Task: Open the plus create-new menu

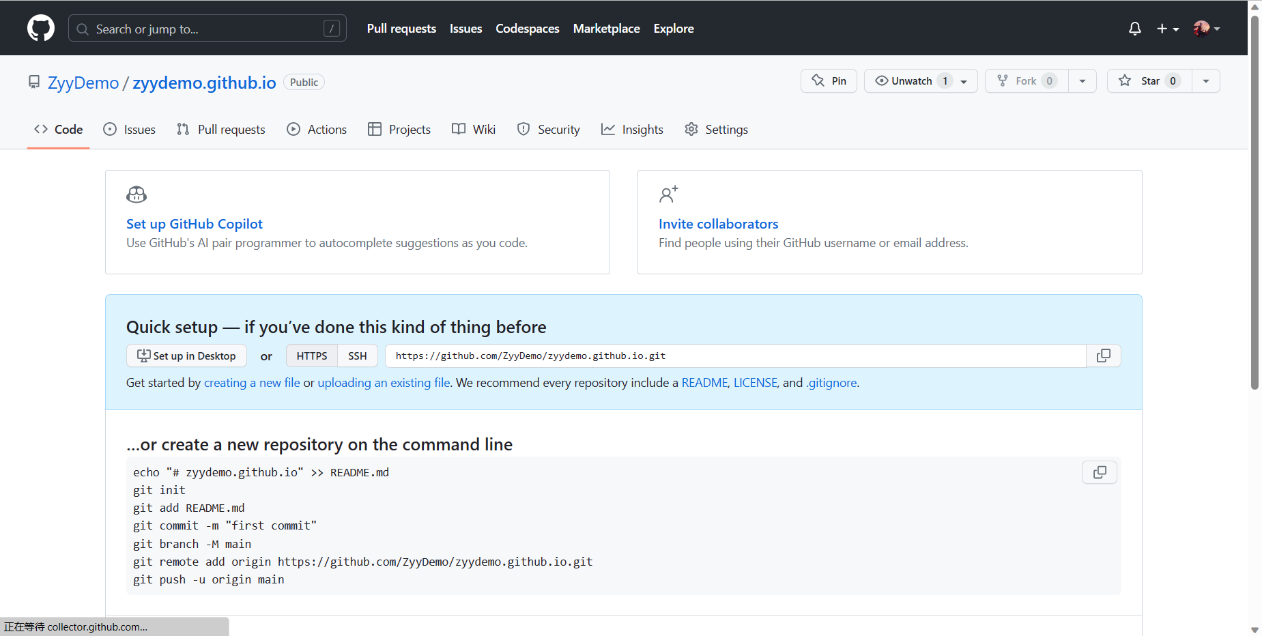Action: point(1168,29)
